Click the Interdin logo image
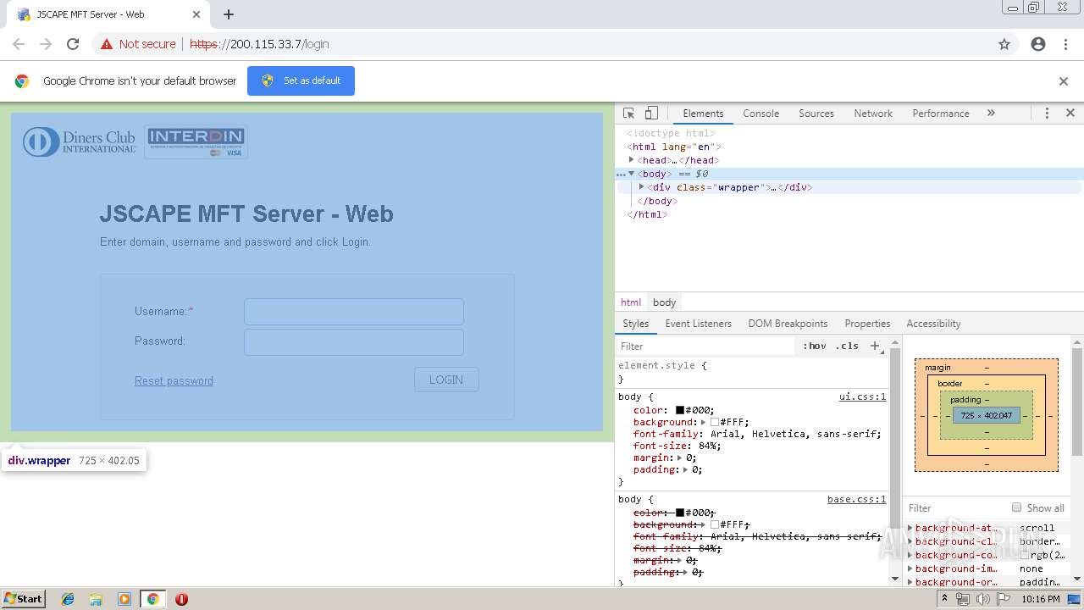Image resolution: width=1084 pixels, height=610 pixels. click(x=196, y=141)
